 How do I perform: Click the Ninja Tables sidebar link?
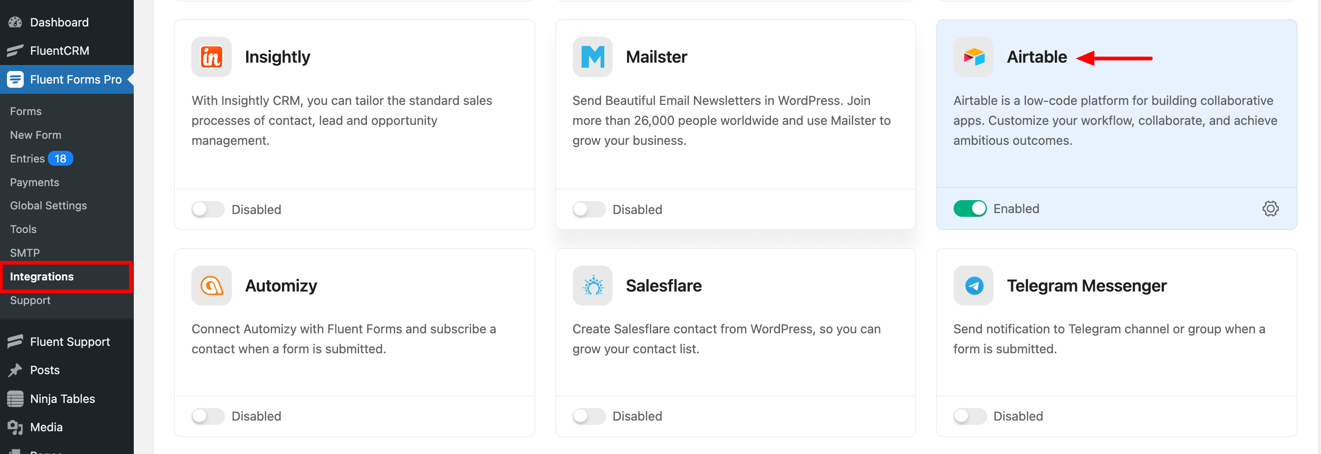62,399
